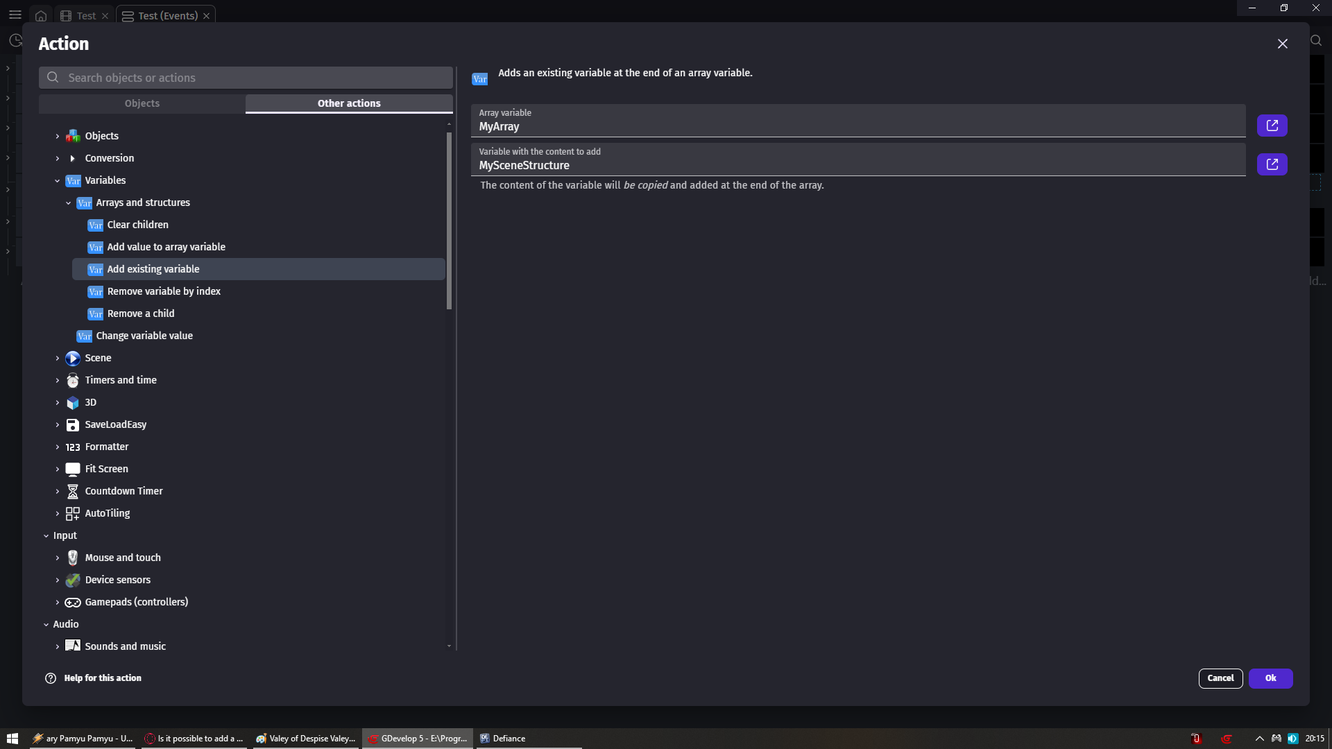
Task: Open variable picker for content variable field
Action: (1272, 164)
